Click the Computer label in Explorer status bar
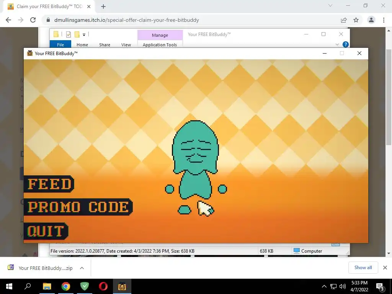 coord(312,251)
